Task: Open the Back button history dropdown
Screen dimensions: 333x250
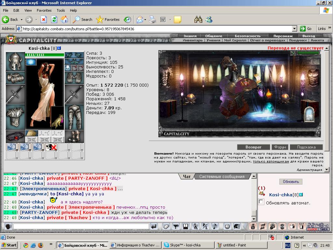Action: (x=21, y=20)
